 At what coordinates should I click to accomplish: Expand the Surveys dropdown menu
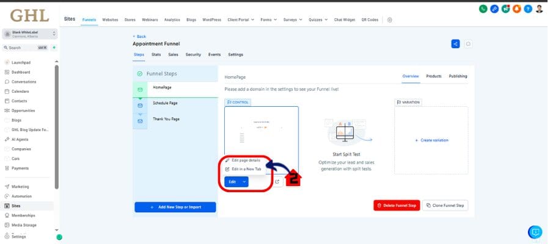[x=293, y=20]
